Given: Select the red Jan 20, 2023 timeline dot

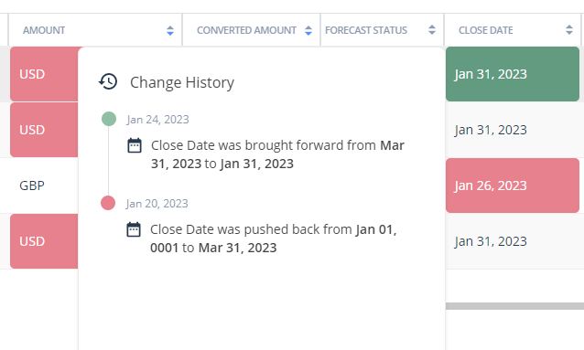Looking at the screenshot, I should (108, 203).
